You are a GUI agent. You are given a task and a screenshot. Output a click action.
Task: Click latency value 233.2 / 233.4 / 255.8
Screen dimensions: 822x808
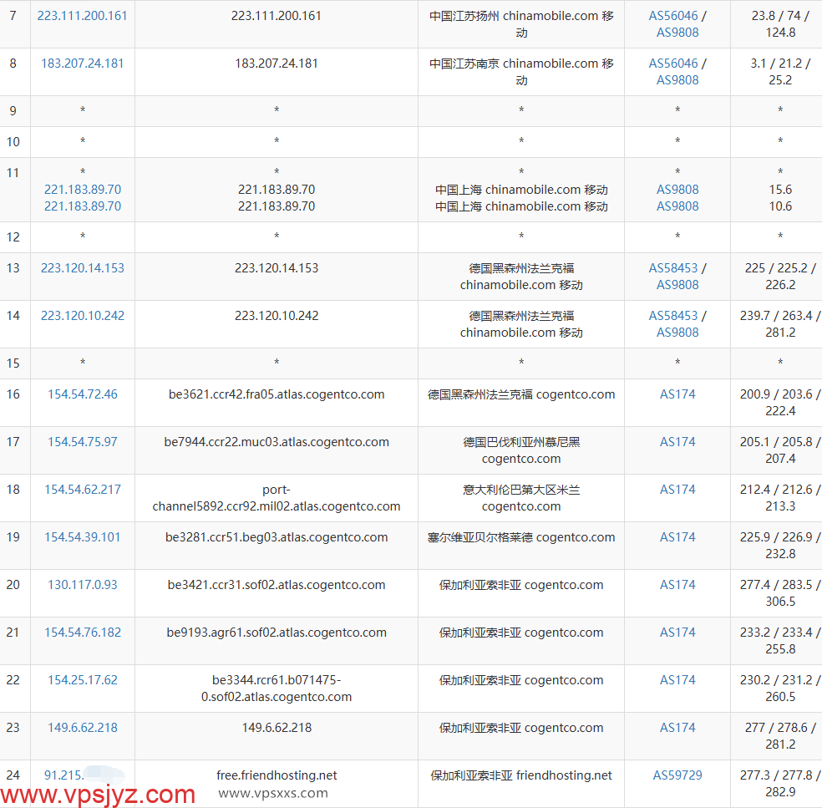780,641
